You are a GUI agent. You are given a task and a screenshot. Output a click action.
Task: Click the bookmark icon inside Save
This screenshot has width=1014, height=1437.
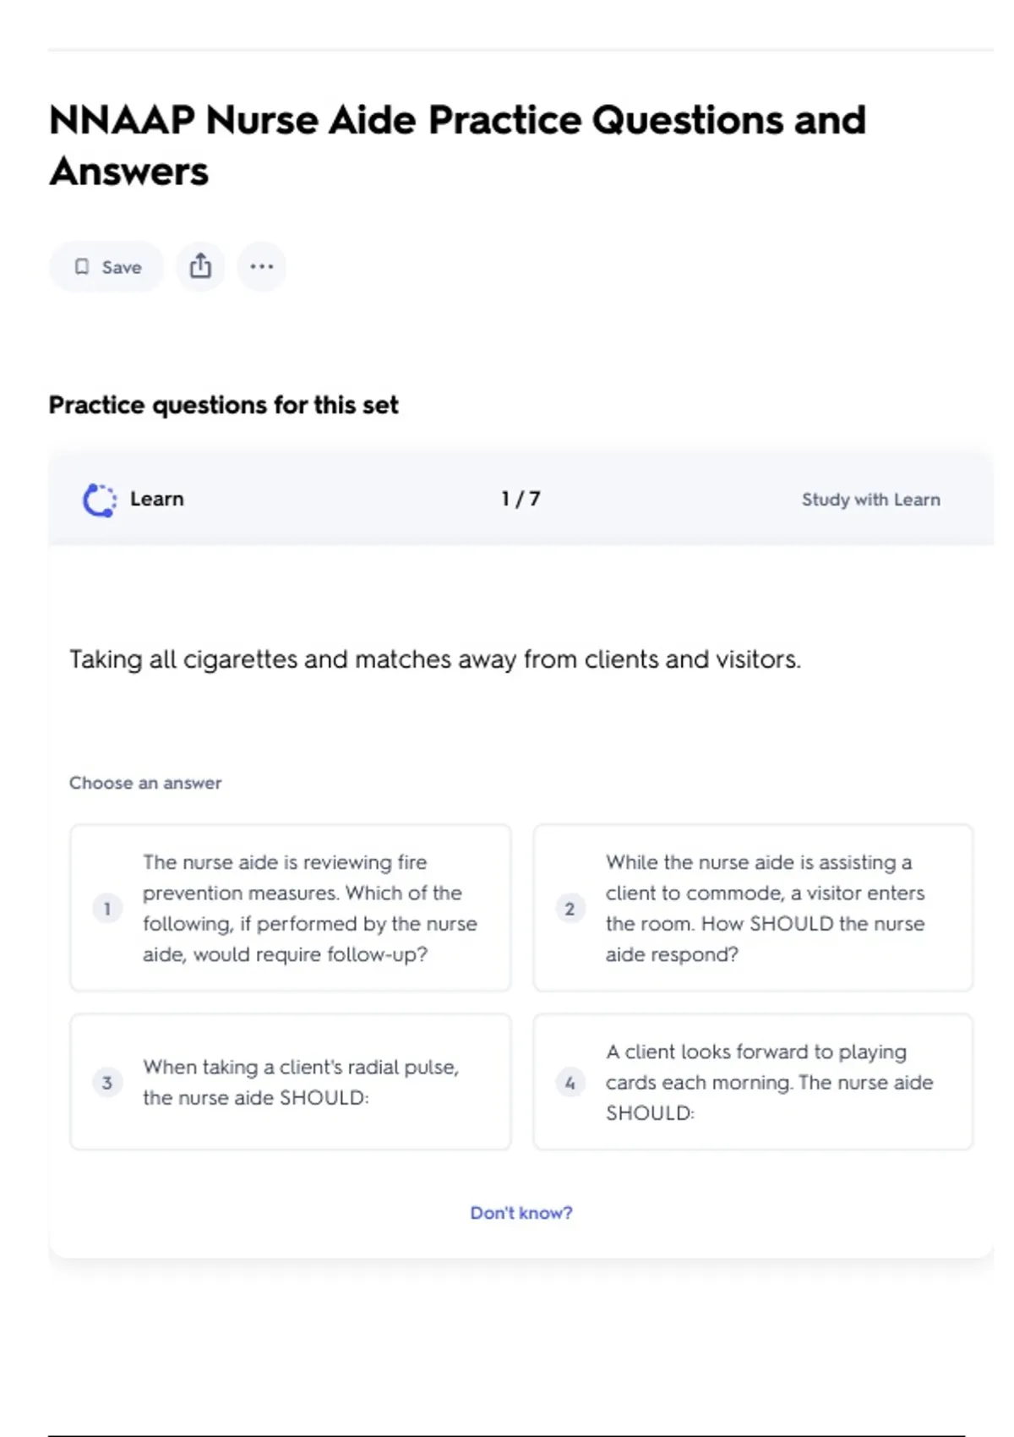coord(82,267)
